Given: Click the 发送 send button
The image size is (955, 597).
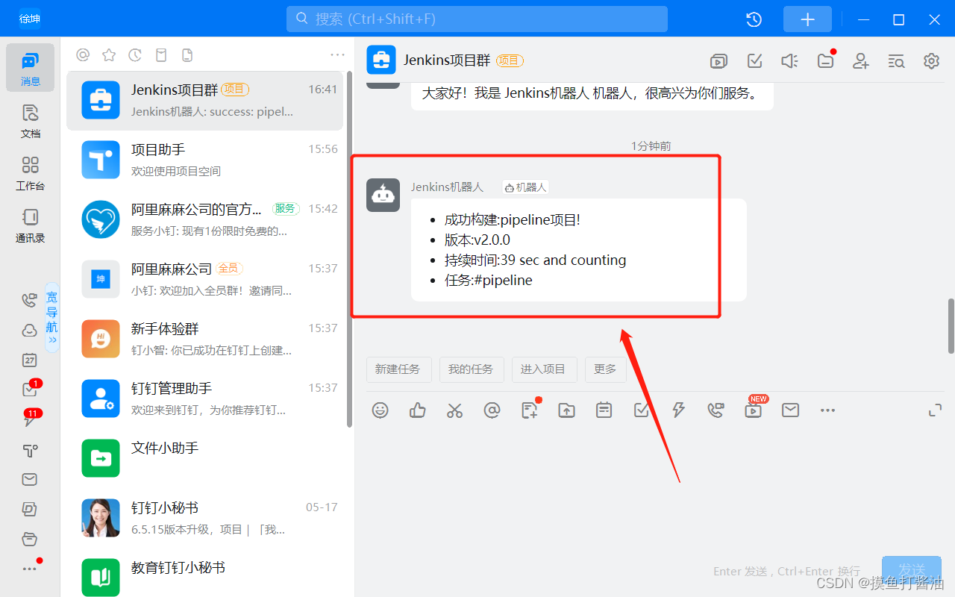Looking at the screenshot, I should point(912,569).
